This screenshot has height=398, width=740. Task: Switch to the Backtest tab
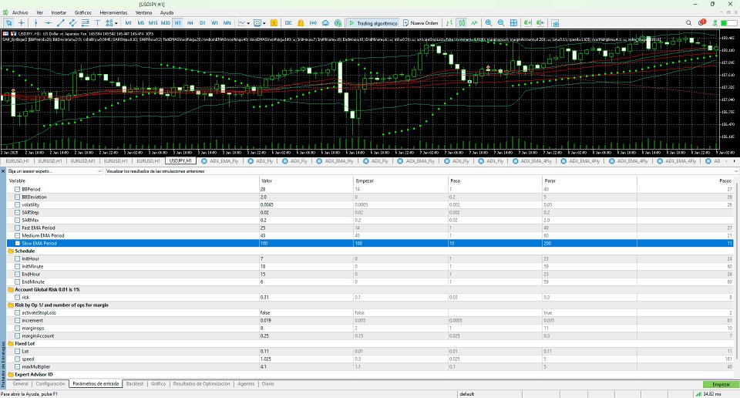(134, 384)
